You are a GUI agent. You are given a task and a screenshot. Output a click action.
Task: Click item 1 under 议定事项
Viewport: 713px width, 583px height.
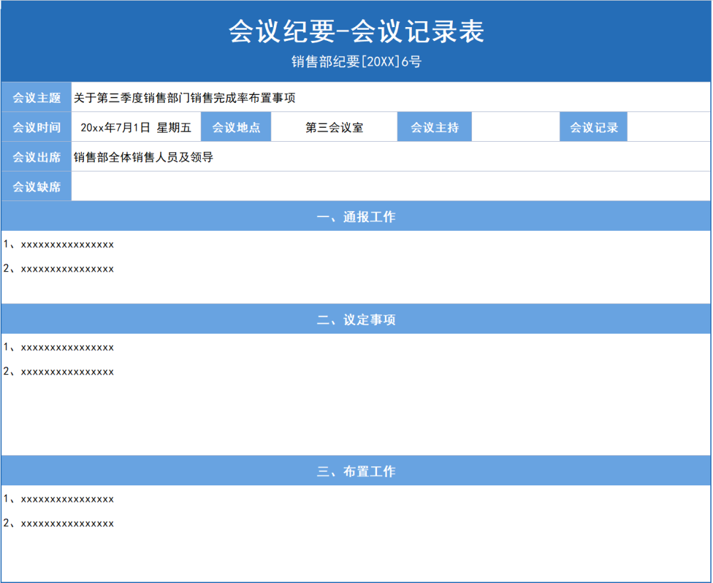pos(58,347)
